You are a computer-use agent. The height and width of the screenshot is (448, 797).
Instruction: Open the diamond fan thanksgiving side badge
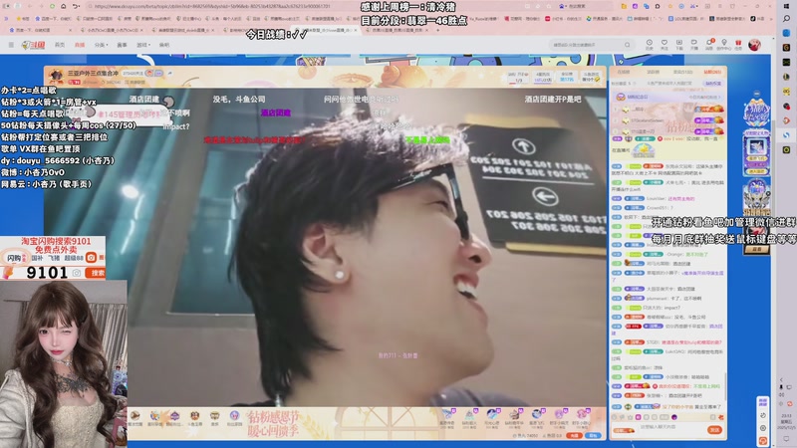pyautogui.click(x=756, y=112)
